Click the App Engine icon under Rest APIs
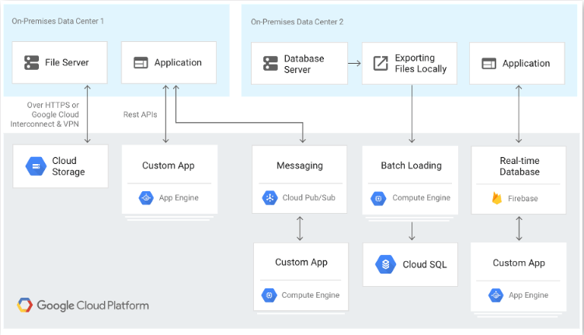This screenshot has height=335, width=584. (x=146, y=198)
